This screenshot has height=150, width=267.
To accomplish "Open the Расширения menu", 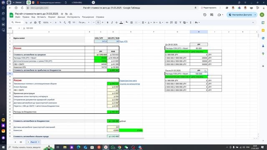I will pos(88,17).
